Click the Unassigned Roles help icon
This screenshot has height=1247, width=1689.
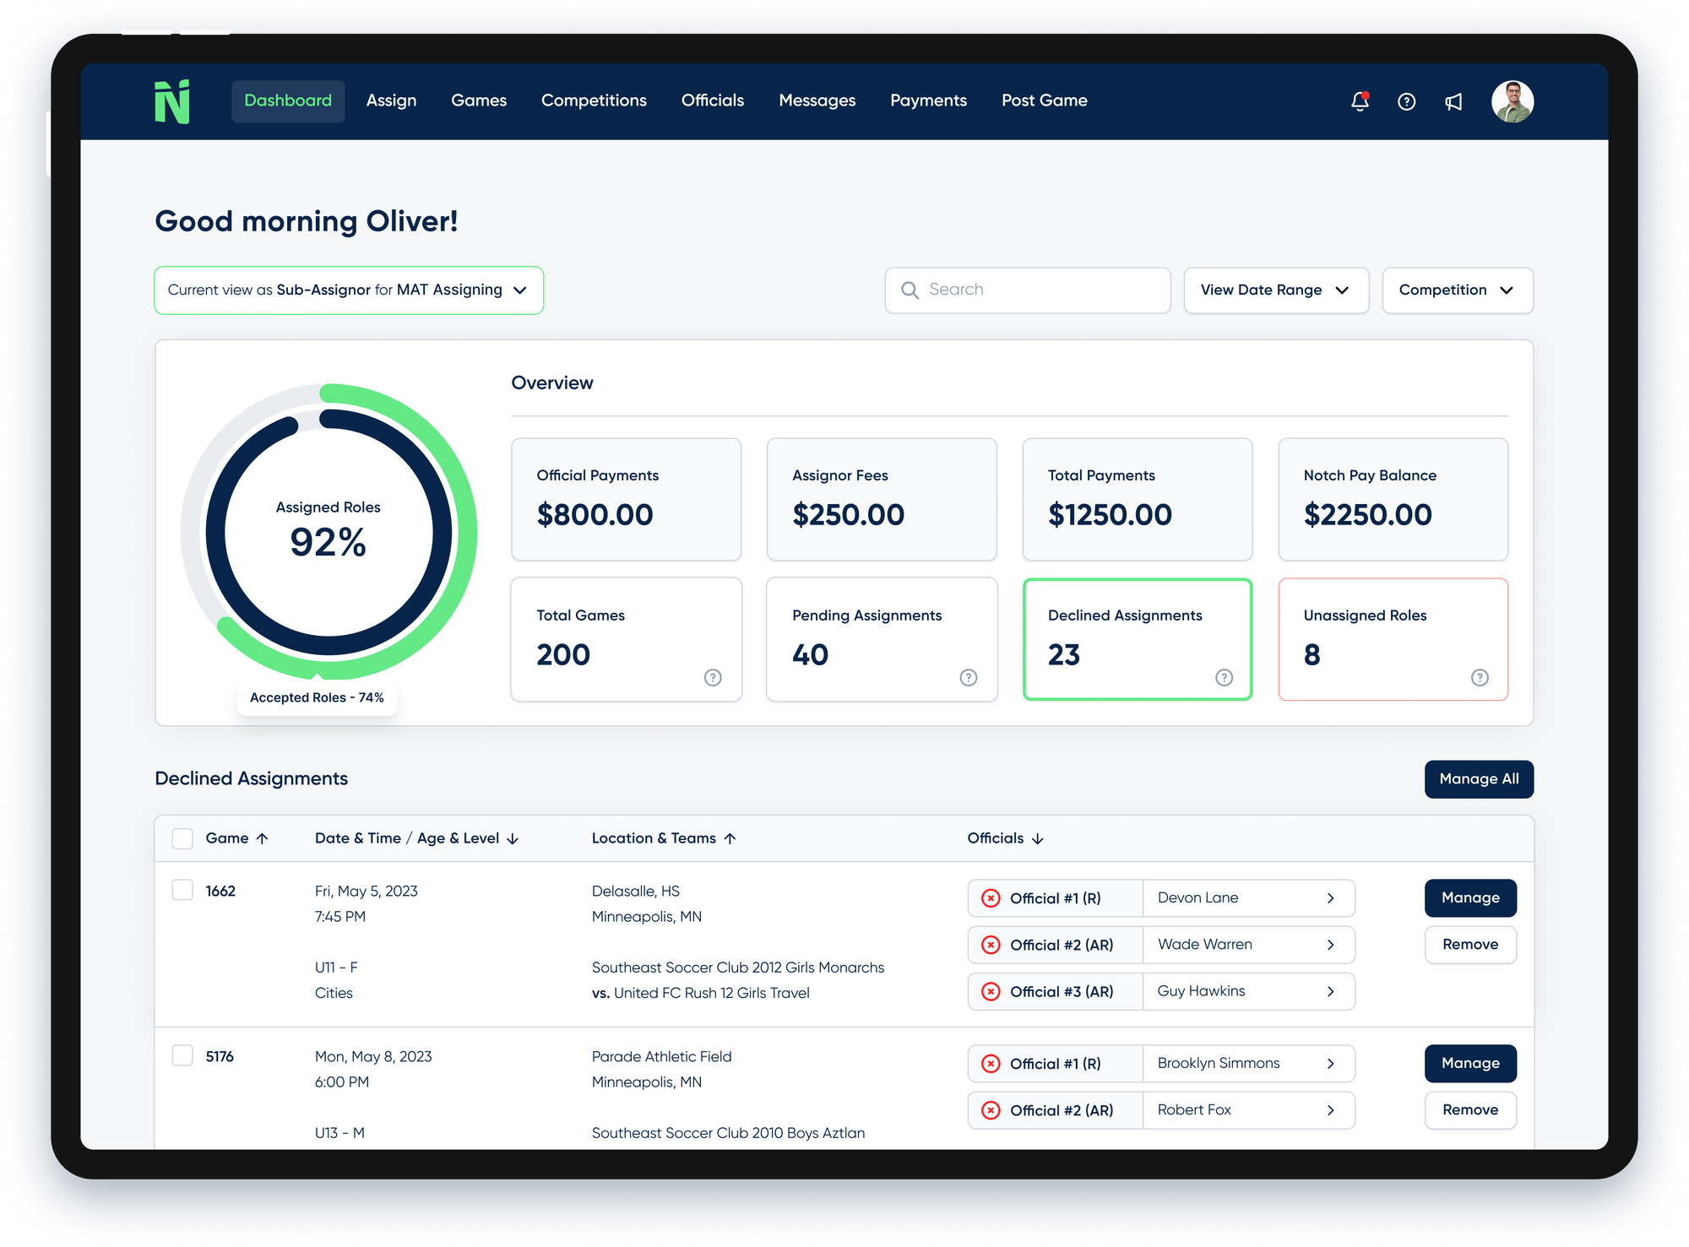click(x=1480, y=677)
